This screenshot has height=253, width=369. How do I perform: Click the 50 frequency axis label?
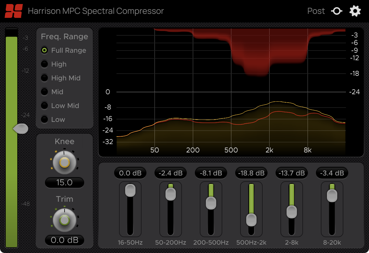155,150
